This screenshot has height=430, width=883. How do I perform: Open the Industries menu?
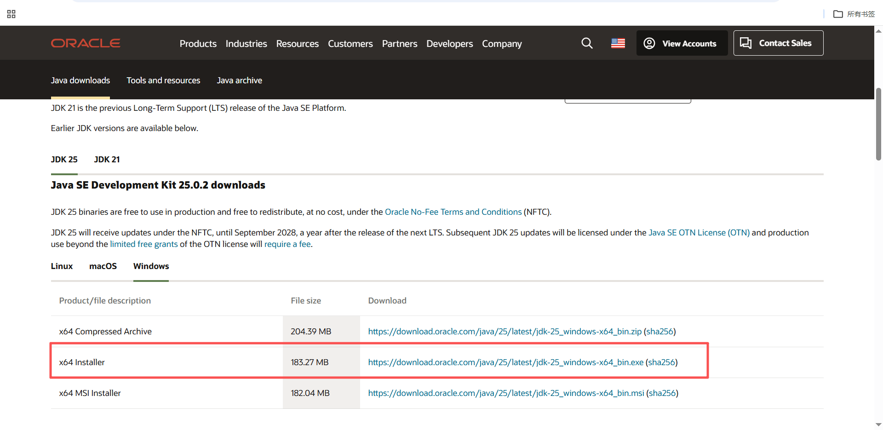tap(247, 44)
